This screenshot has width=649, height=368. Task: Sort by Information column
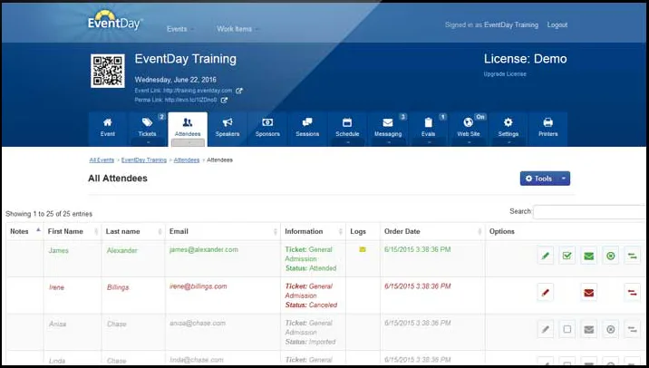313,231
